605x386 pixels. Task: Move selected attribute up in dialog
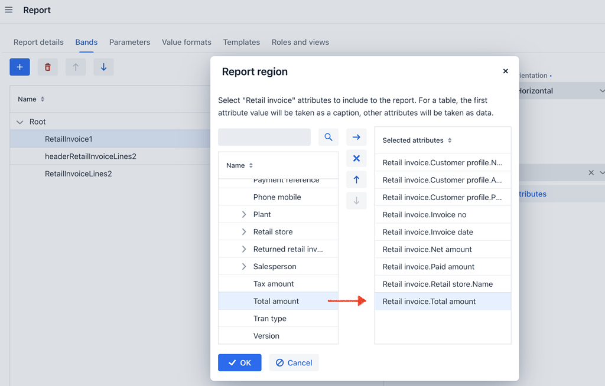(x=356, y=179)
